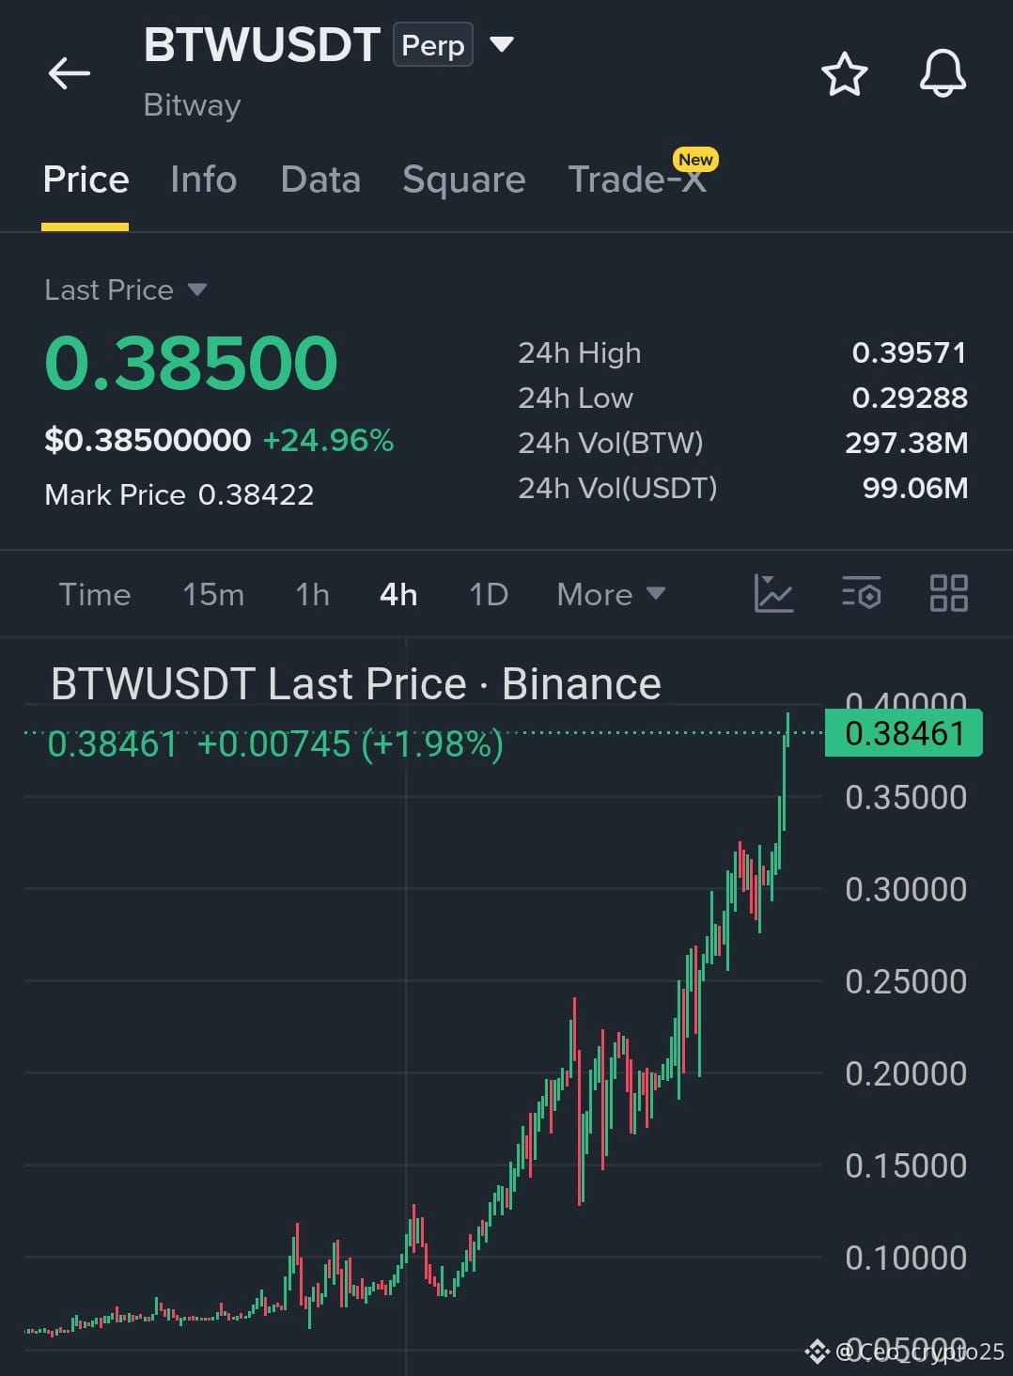
Task: Tap the 0.20000 price axis label
Action: 906,1073
